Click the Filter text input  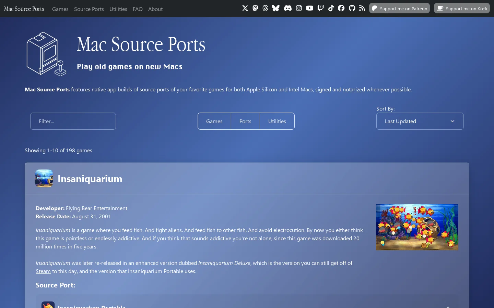(73, 121)
